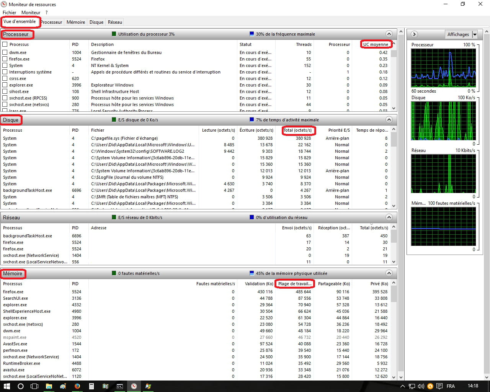Select all processes via Processus header checkbox
This screenshot has height=392, width=490.
point(5,44)
